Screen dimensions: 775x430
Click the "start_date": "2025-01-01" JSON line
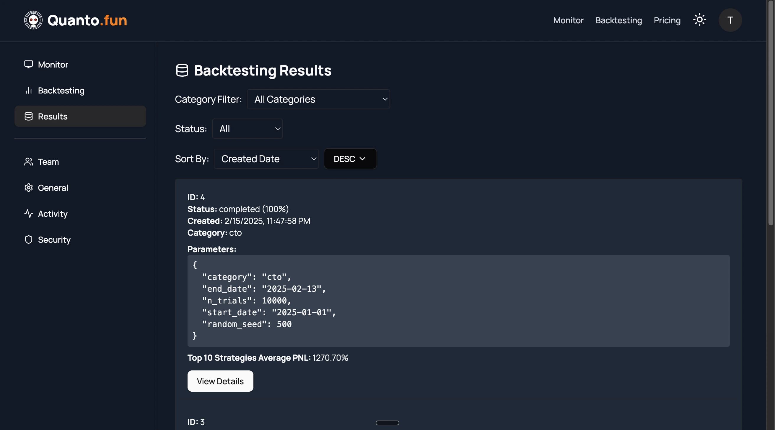coord(269,312)
